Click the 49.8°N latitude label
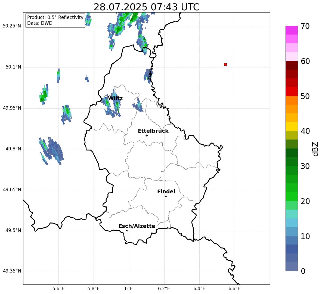This screenshot has height=294, width=322. [x=13, y=149]
